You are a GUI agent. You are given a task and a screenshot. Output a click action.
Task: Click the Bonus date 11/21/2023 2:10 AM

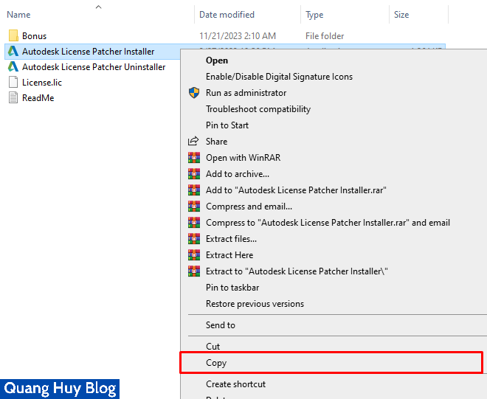point(238,36)
